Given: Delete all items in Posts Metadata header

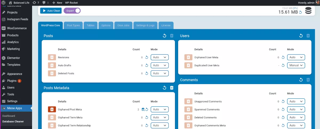Looking at the screenshot, I should tap(172, 88).
